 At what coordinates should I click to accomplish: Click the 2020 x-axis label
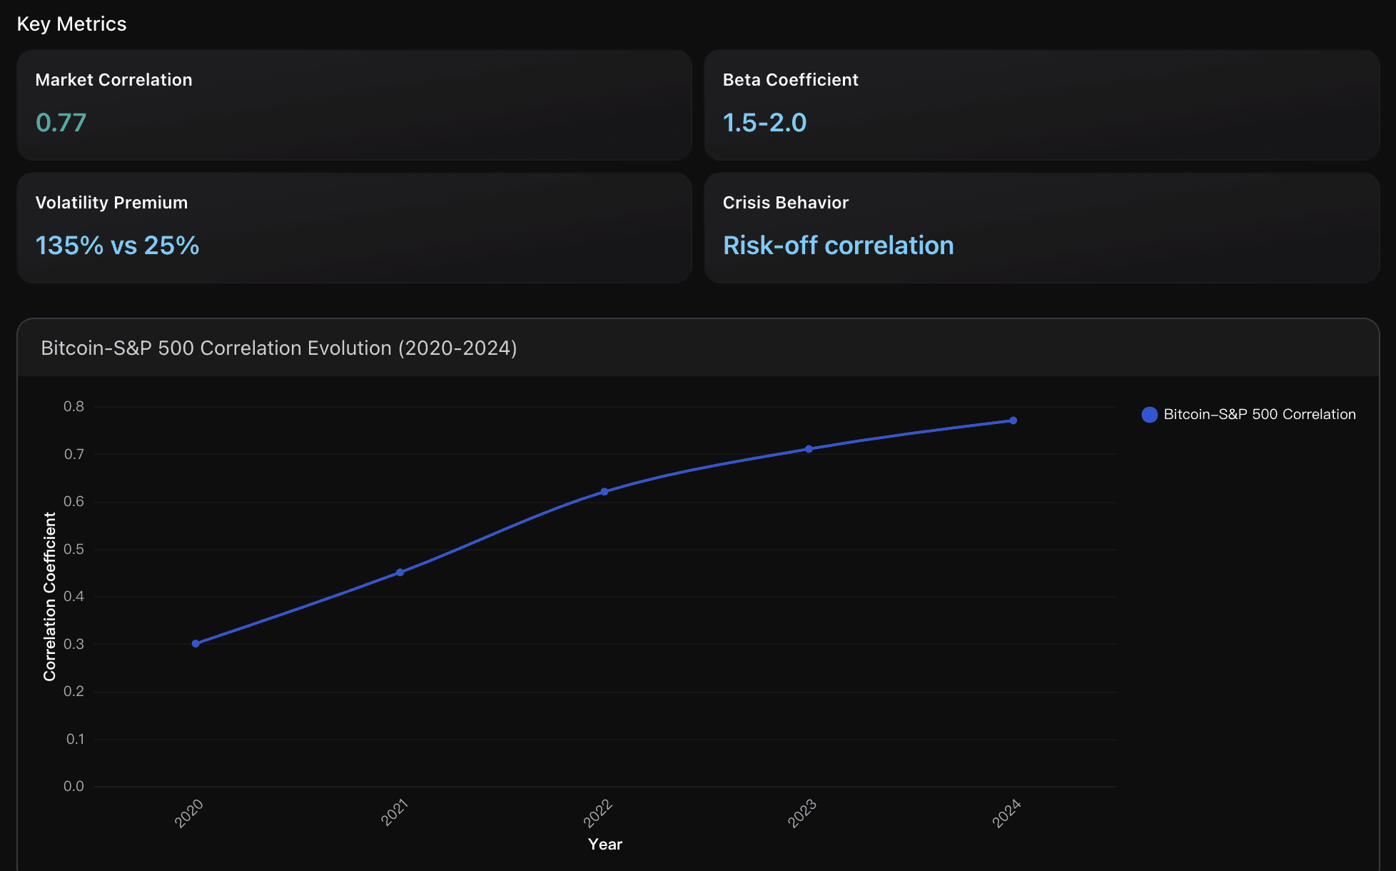click(x=188, y=813)
